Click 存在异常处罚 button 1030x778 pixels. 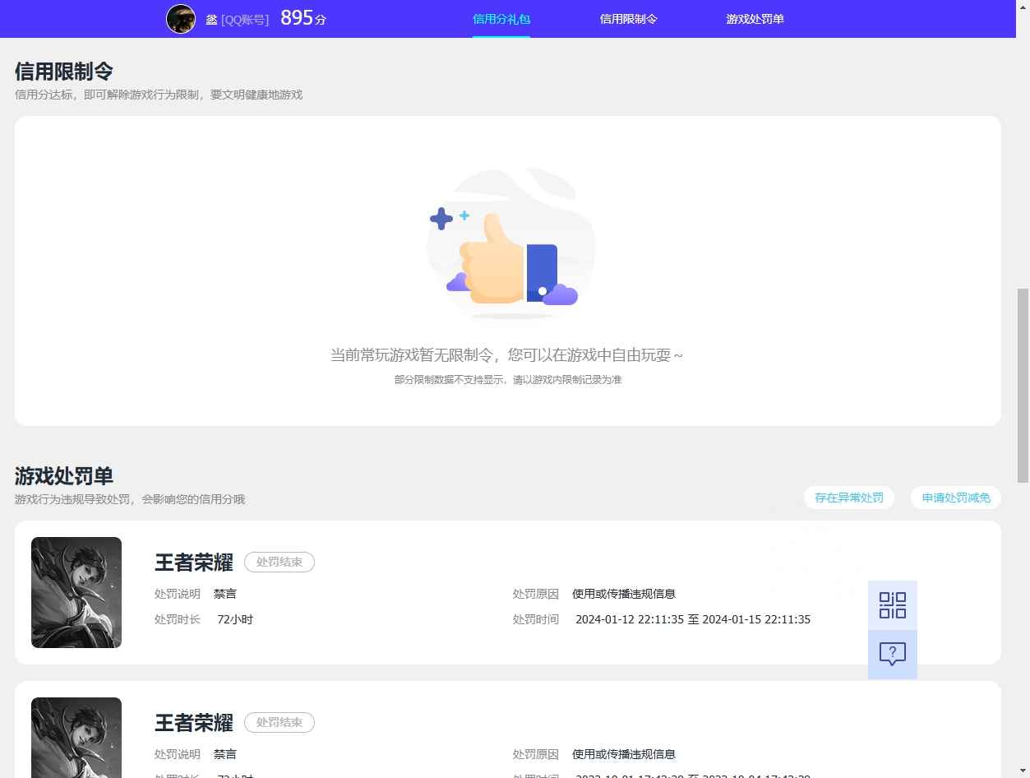[849, 498]
